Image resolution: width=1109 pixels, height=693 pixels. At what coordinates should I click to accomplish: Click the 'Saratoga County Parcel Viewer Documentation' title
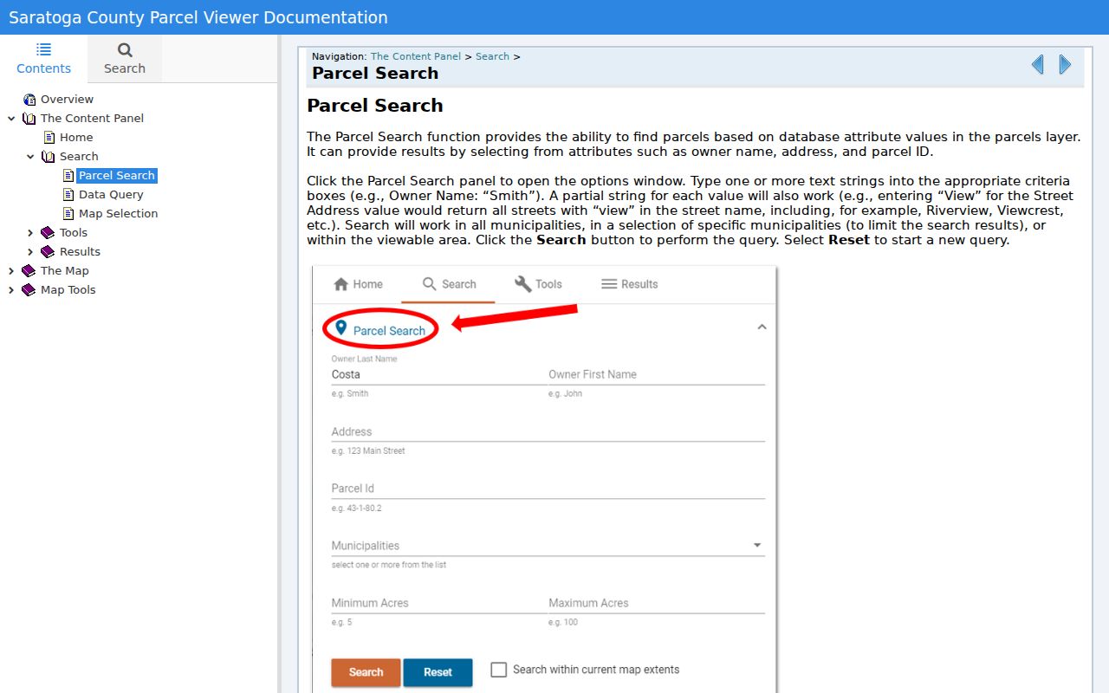(x=198, y=17)
